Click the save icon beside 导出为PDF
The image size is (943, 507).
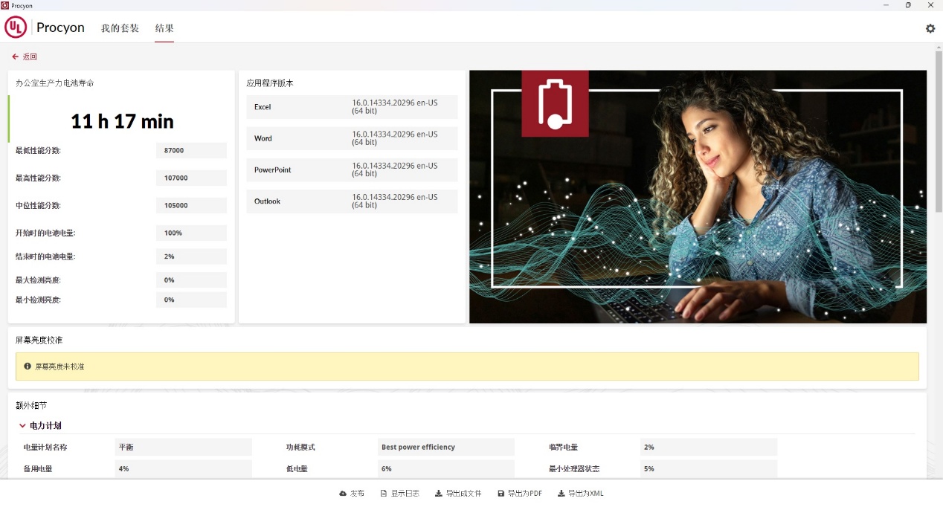pos(501,493)
